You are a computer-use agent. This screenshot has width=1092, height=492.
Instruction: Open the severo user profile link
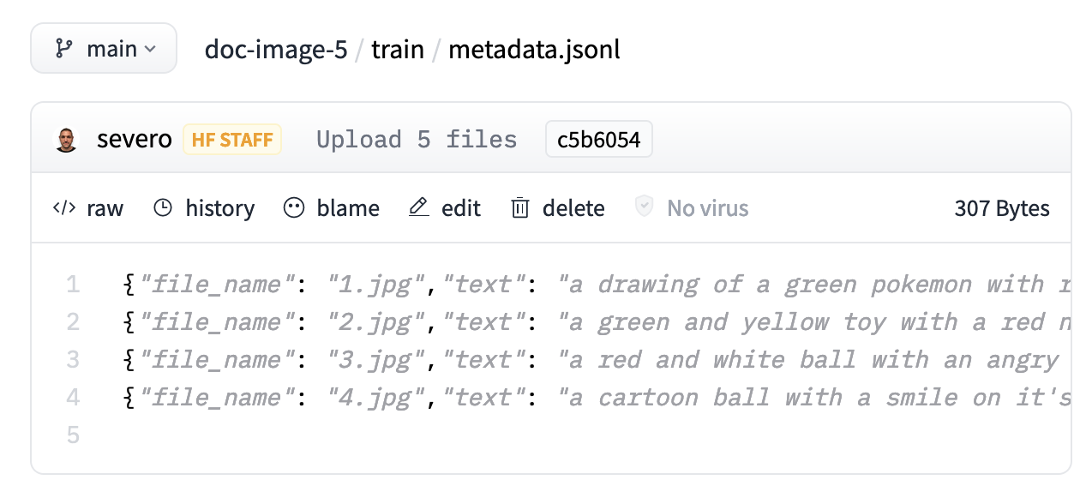[135, 140]
